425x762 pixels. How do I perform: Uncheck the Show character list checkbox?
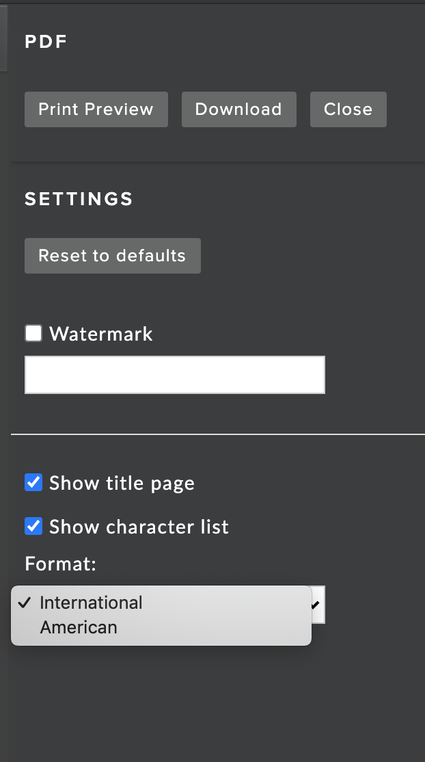click(x=33, y=526)
